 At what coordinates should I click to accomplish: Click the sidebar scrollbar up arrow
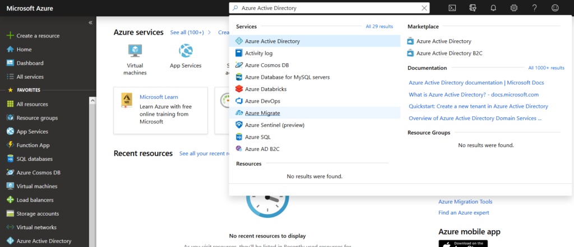[x=92, y=100]
